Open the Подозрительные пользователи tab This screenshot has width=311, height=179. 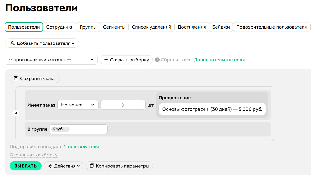[x=272, y=27]
